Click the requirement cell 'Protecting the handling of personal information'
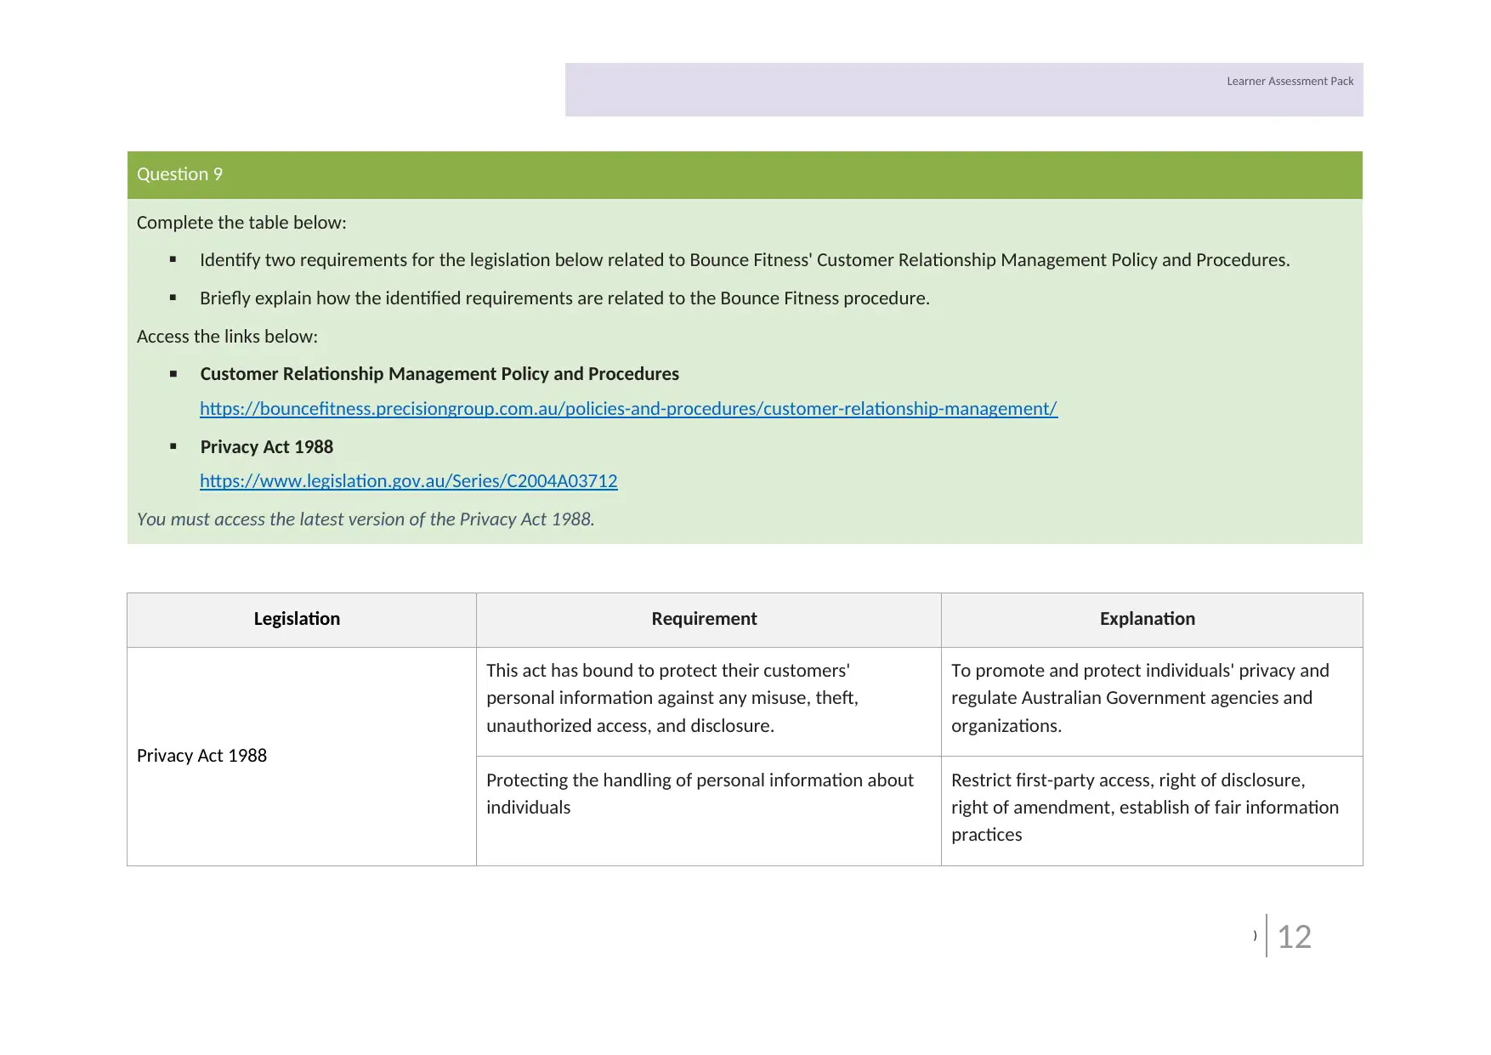1491x1055 pixels. click(709, 811)
